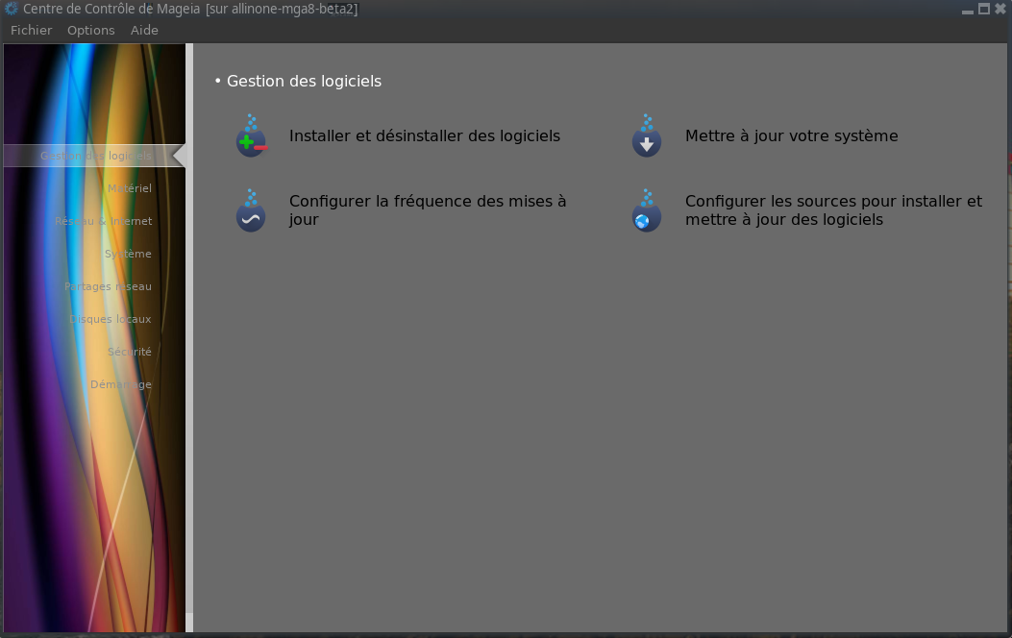Open the Options menu
1012x638 pixels.
pos(91,31)
